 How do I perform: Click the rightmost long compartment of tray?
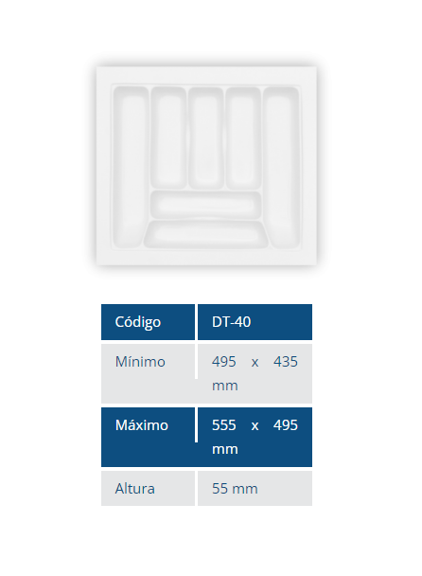tap(282, 167)
